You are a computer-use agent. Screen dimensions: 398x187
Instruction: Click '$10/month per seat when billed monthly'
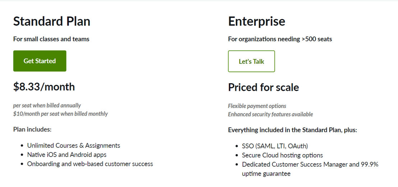click(60, 114)
